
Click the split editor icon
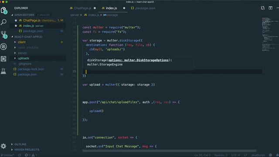[270, 8]
